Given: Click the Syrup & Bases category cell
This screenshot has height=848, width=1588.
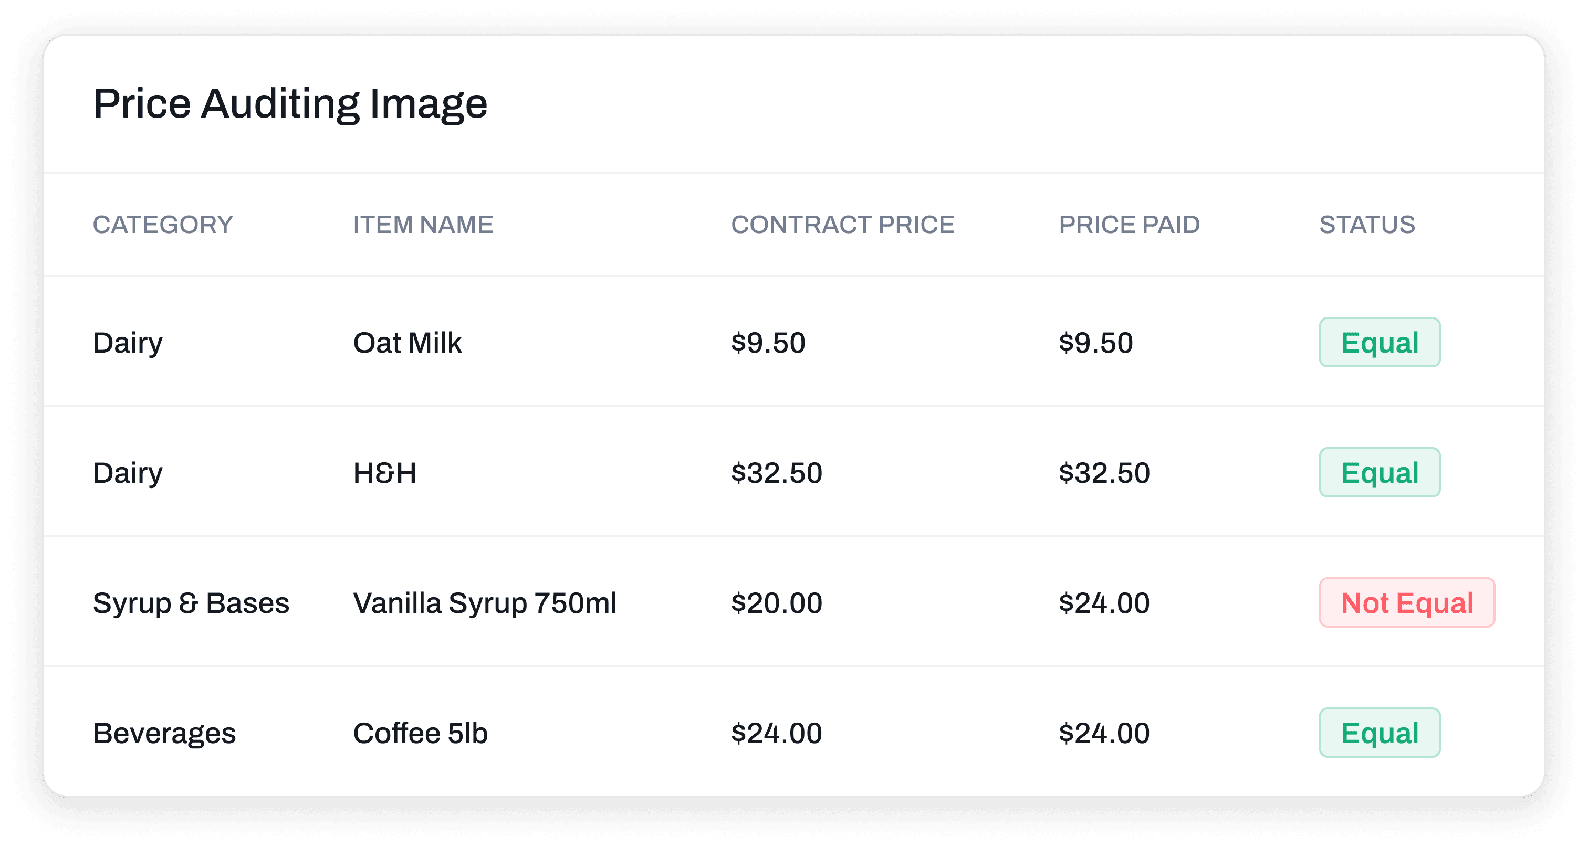Looking at the screenshot, I should [191, 603].
